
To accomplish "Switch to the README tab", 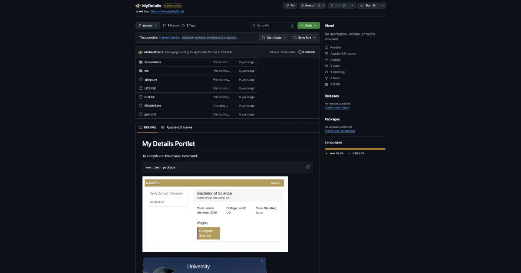I will click(147, 127).
